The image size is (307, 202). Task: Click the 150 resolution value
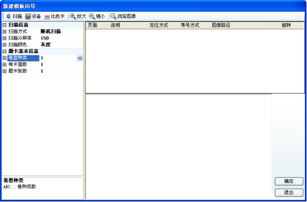(x=45, y=38)
